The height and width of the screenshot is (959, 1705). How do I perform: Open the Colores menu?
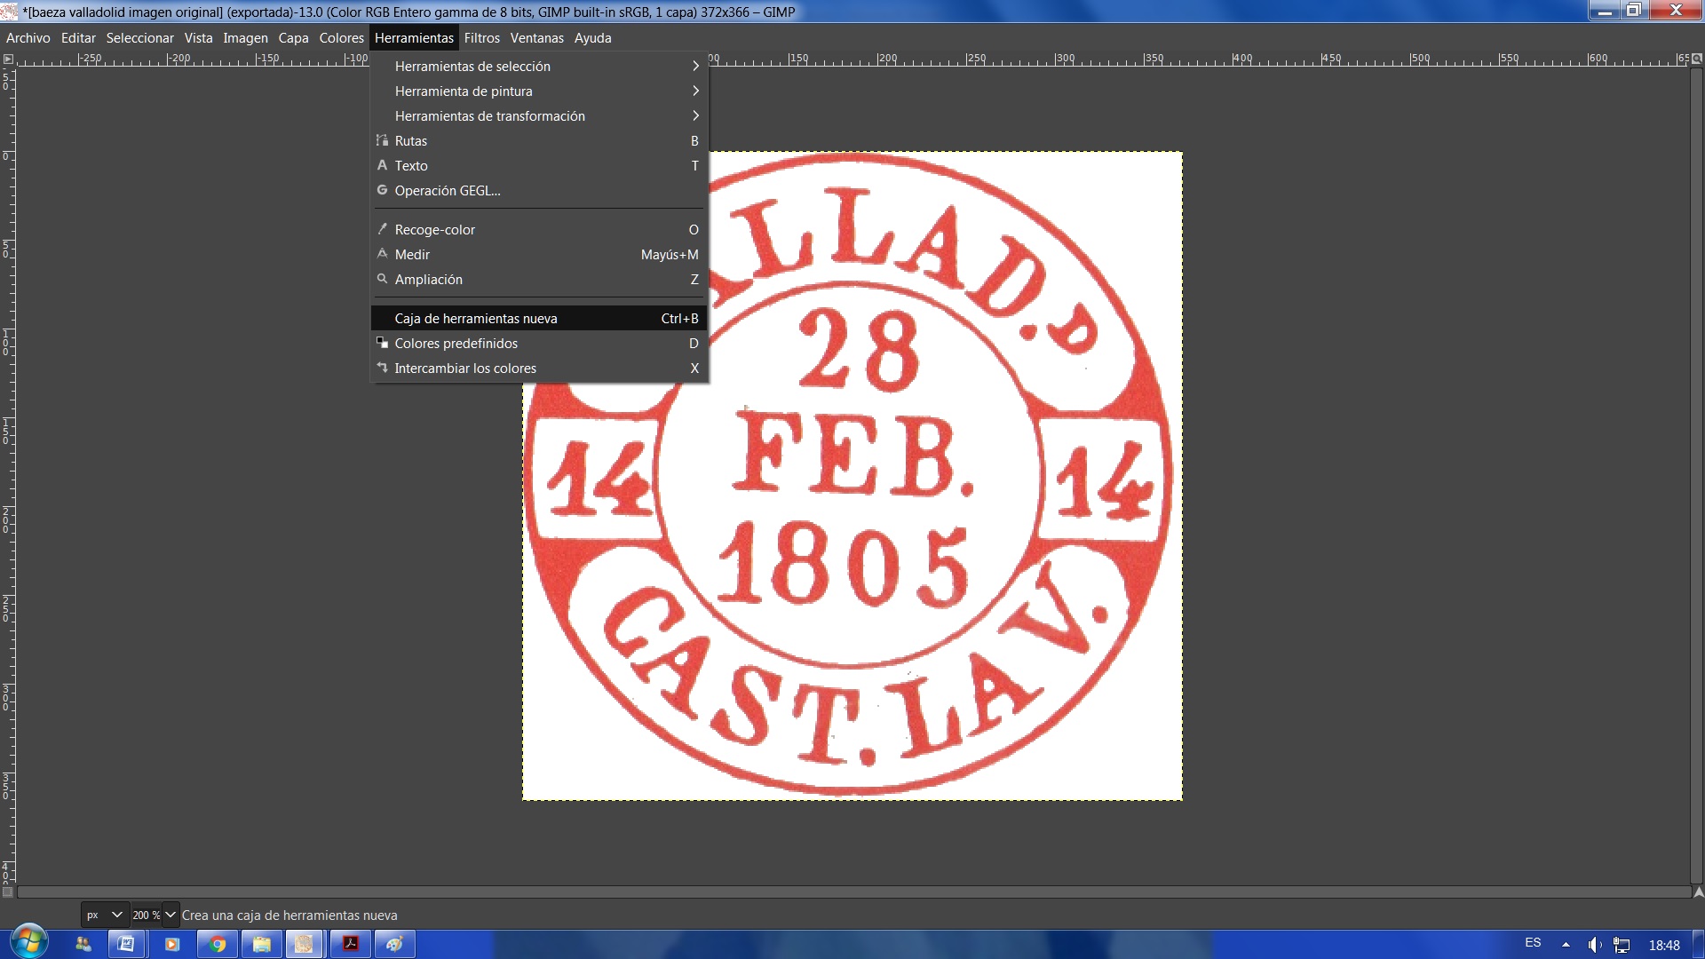tap(342, 38)
